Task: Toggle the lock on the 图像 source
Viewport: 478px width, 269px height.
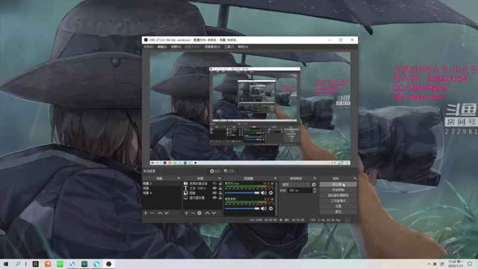Action: point(220,192)
